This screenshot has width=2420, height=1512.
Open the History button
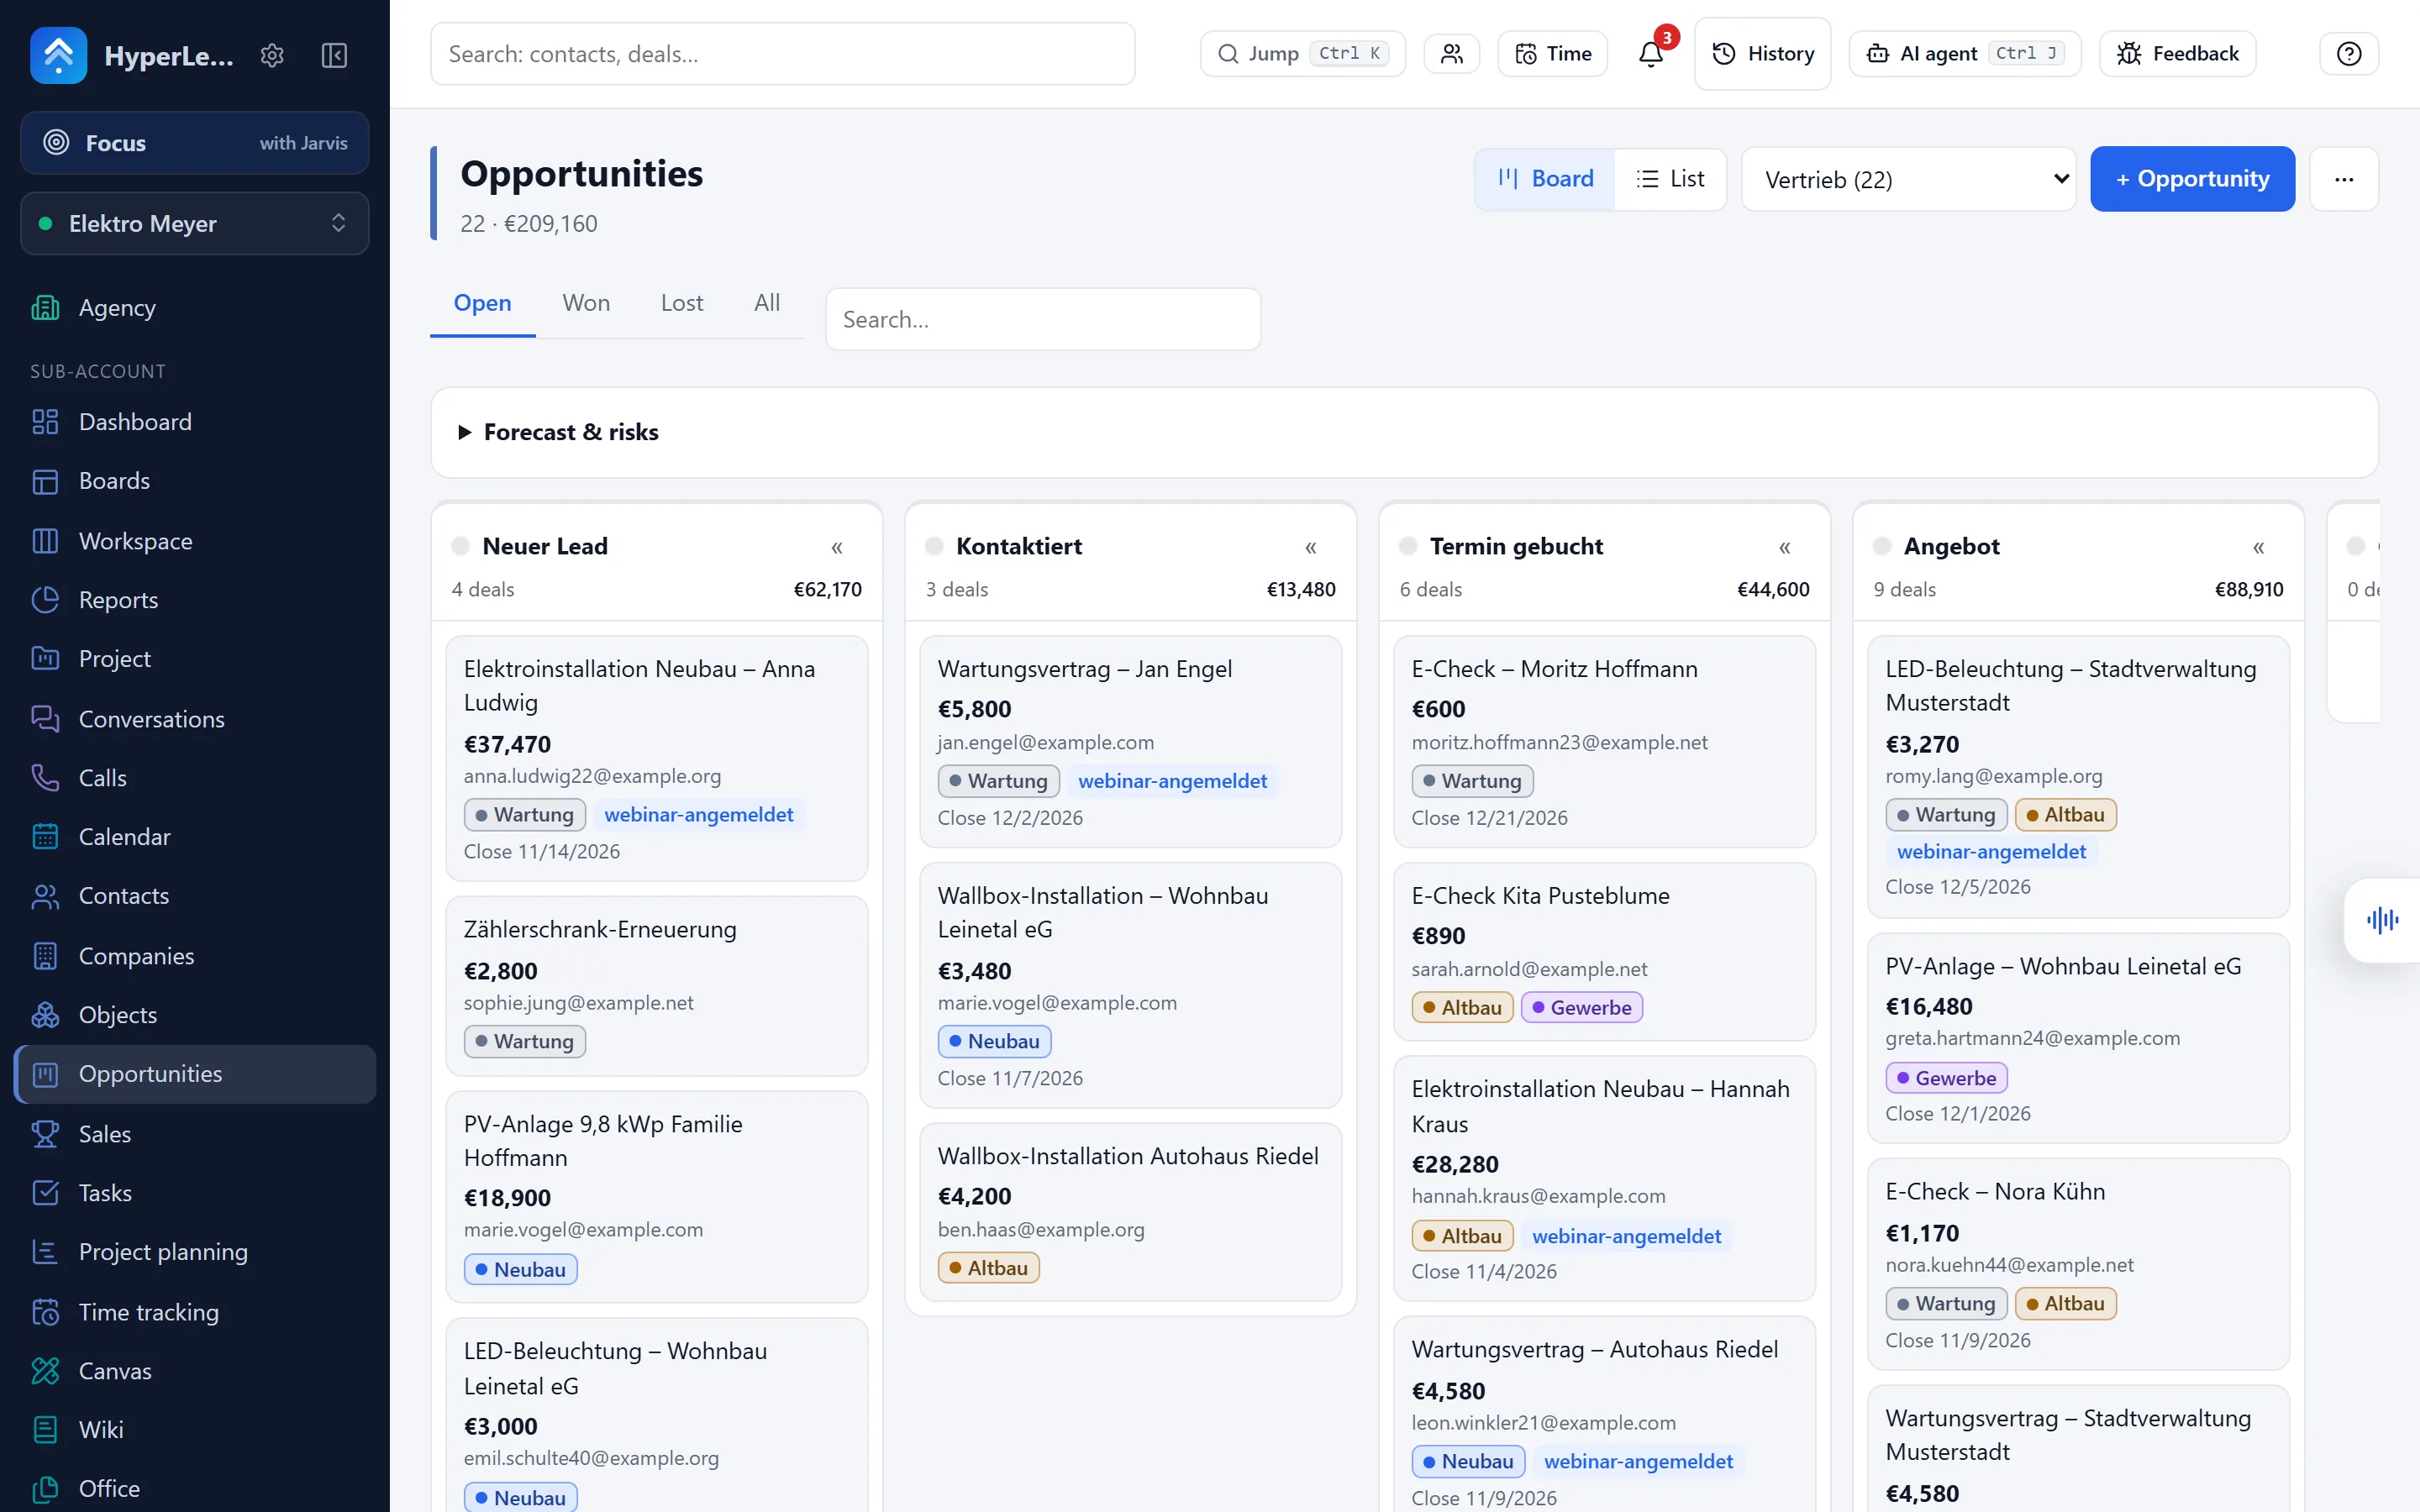[1763, 54]
